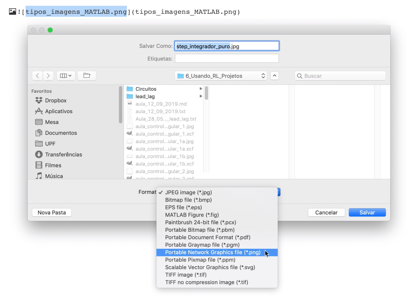Click the file list scrollbar thumb
The image size is (413, 300).
click(x=206, y=93)
